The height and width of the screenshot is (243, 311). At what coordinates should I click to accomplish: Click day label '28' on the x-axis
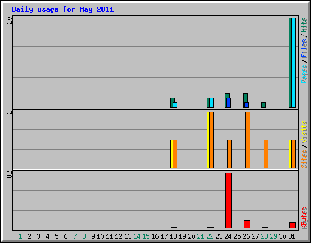[x=264, y=236]
